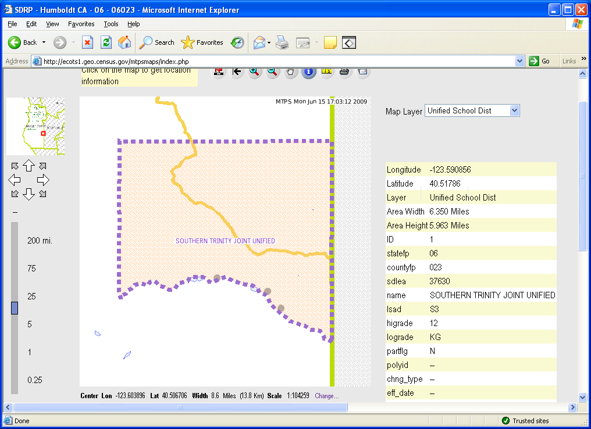Click the map print icon
Image resolution: width=591 pixels, height=429 pixels.
(344, 71)
